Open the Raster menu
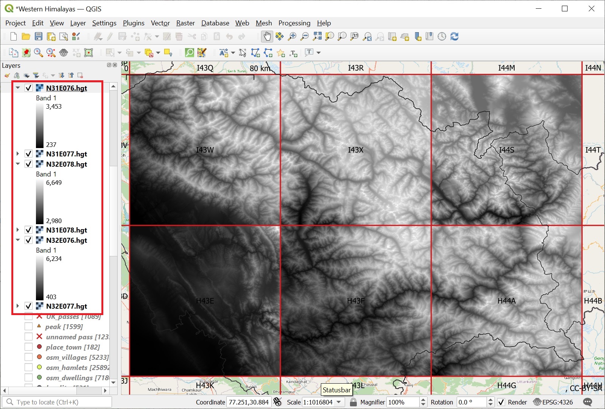 point(185,23)
